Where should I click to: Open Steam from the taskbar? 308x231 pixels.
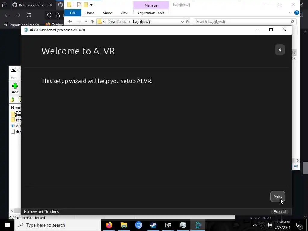pos(153,225)
